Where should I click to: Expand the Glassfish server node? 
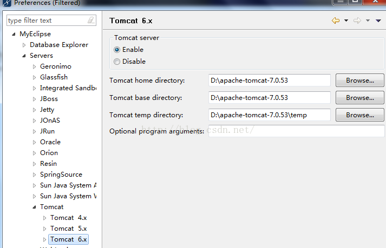[x=34, y=77]
